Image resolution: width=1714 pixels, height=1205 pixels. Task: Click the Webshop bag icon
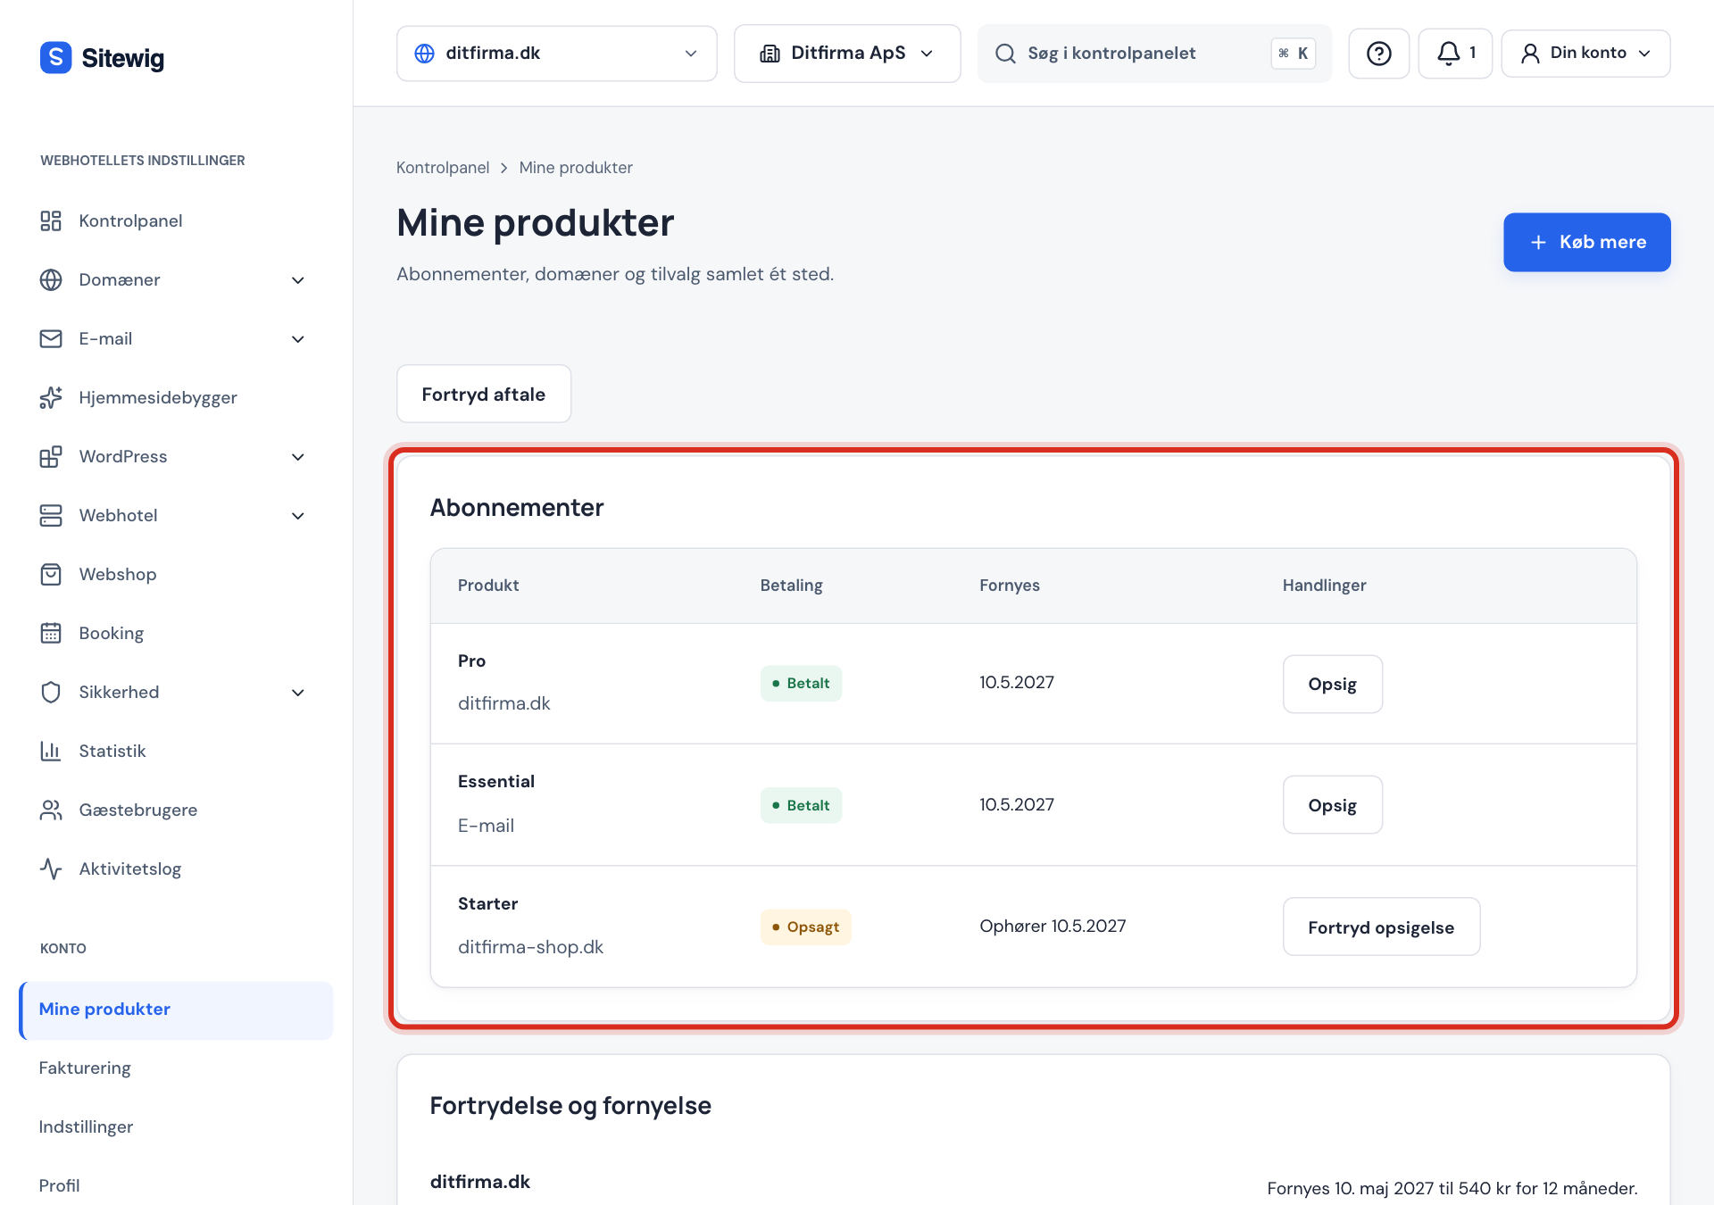point(51,574)
